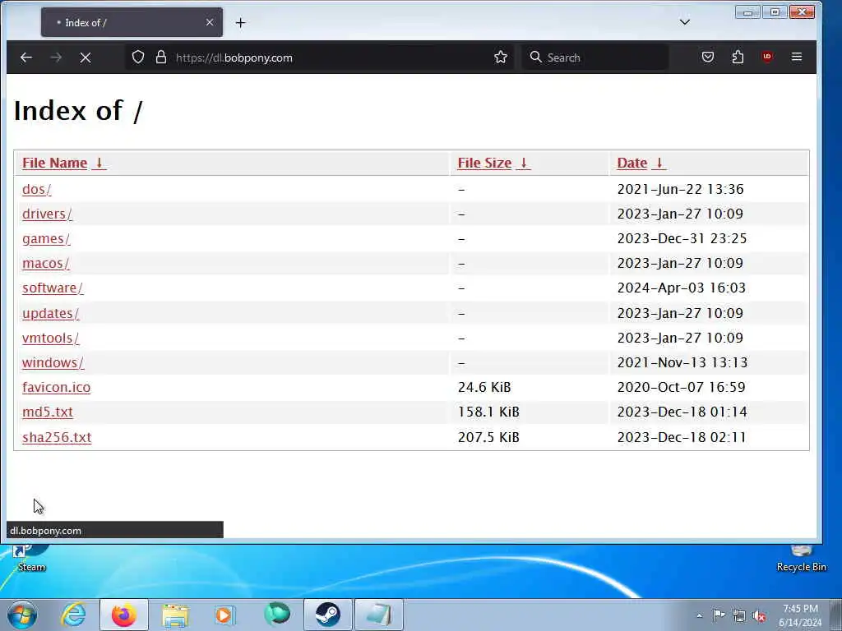Sort by File Size column header

pos(493,164)
